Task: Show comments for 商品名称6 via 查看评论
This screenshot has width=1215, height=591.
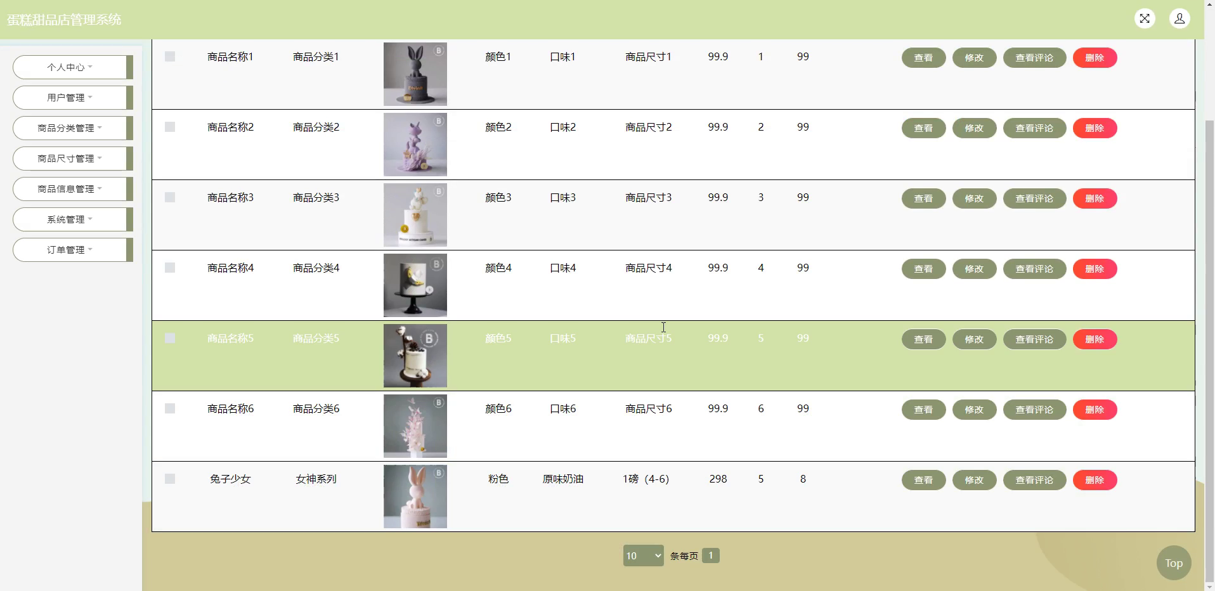Action: click(x=1035, y=410)
